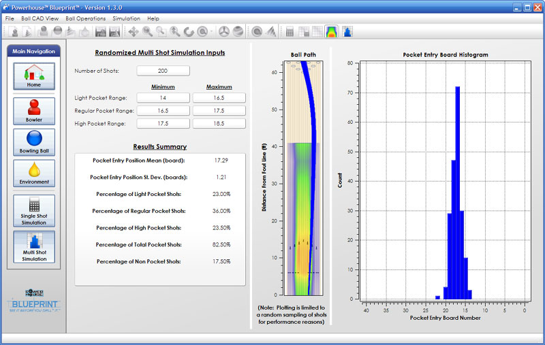Open the Bowler navigation page
The height and width of the screenshot is (345, 545).
(x=34, y=111)
